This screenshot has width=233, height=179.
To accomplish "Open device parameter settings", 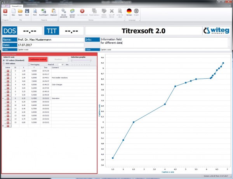I will click(64, 11).
